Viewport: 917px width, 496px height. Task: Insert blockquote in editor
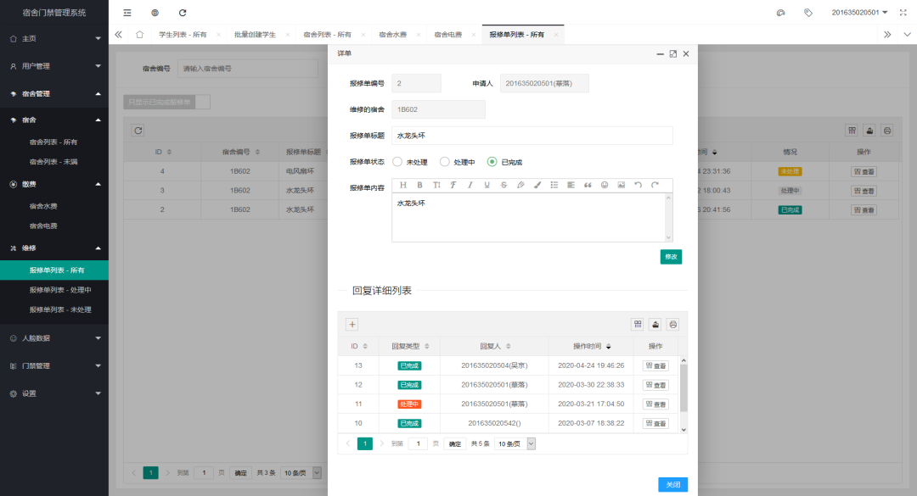588,185
